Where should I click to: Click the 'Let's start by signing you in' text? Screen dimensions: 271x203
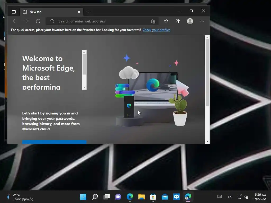pos(51,121)
